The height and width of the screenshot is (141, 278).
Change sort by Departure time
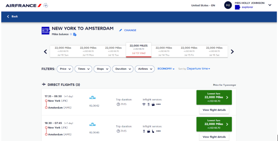tap(198, 69)
